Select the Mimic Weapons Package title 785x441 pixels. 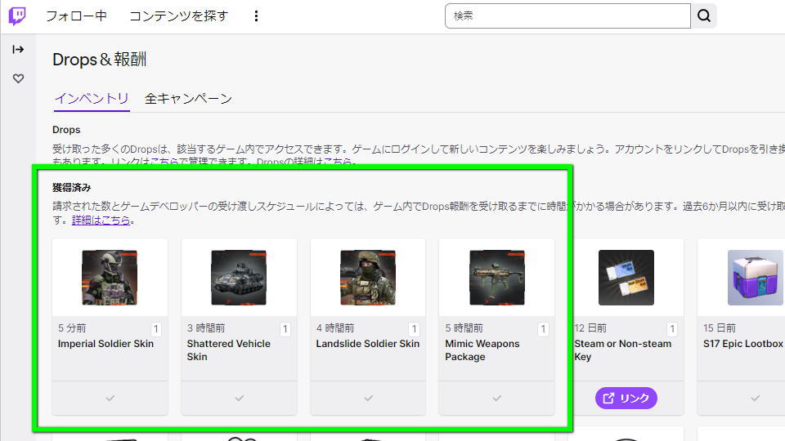pyautogui.click(x=482, y=350)
